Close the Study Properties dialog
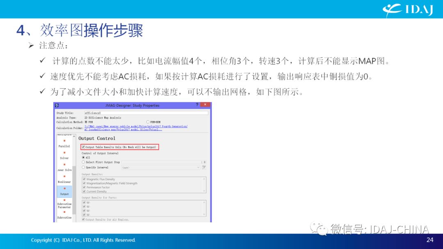The width and height of the screenshot is (443, 249). [x=205, y=105]
